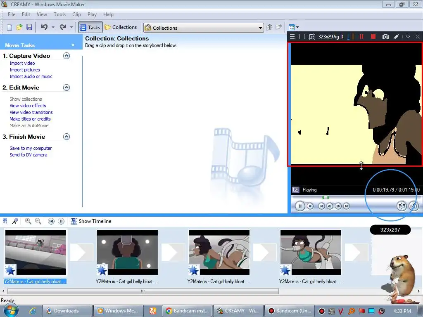Open the View menu
This screenshot has height=317, width=423.
click(x=42, y=14)
